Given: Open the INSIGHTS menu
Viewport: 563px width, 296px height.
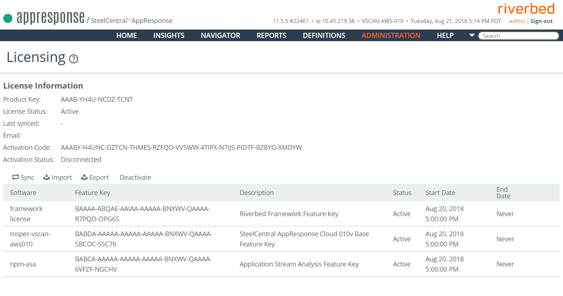Looking at the screenshot, I should tap(169, 35).
